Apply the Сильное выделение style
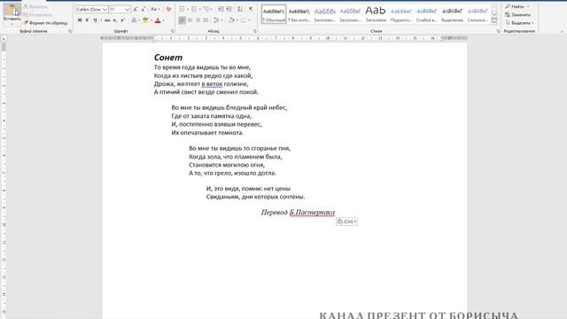 [478, 14]
